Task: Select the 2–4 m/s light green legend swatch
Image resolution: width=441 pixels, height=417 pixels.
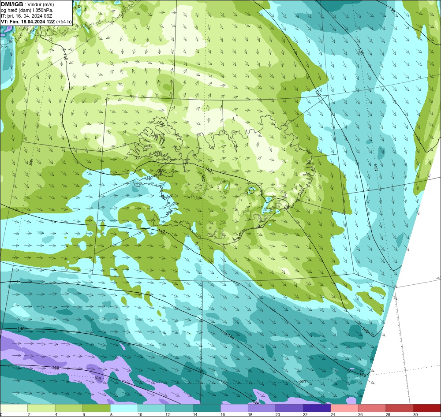Action: click(x=41, y=408)
